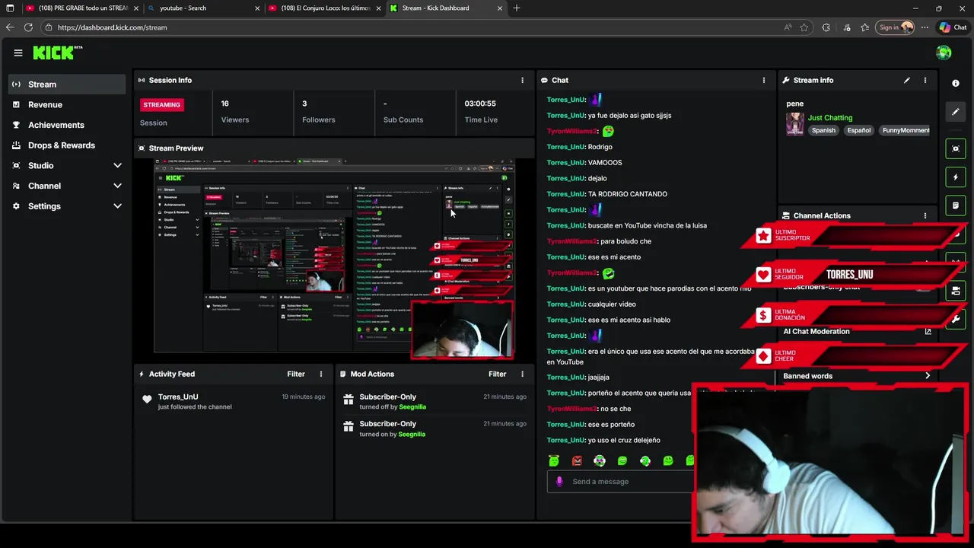This screenshot has width=974, height=548.
Task: Open Chat panel three-dot menu
Action: [764, 80]
